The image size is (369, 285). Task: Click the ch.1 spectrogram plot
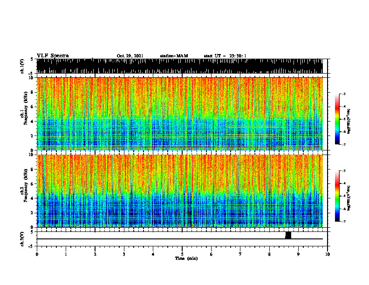point(179,114)
